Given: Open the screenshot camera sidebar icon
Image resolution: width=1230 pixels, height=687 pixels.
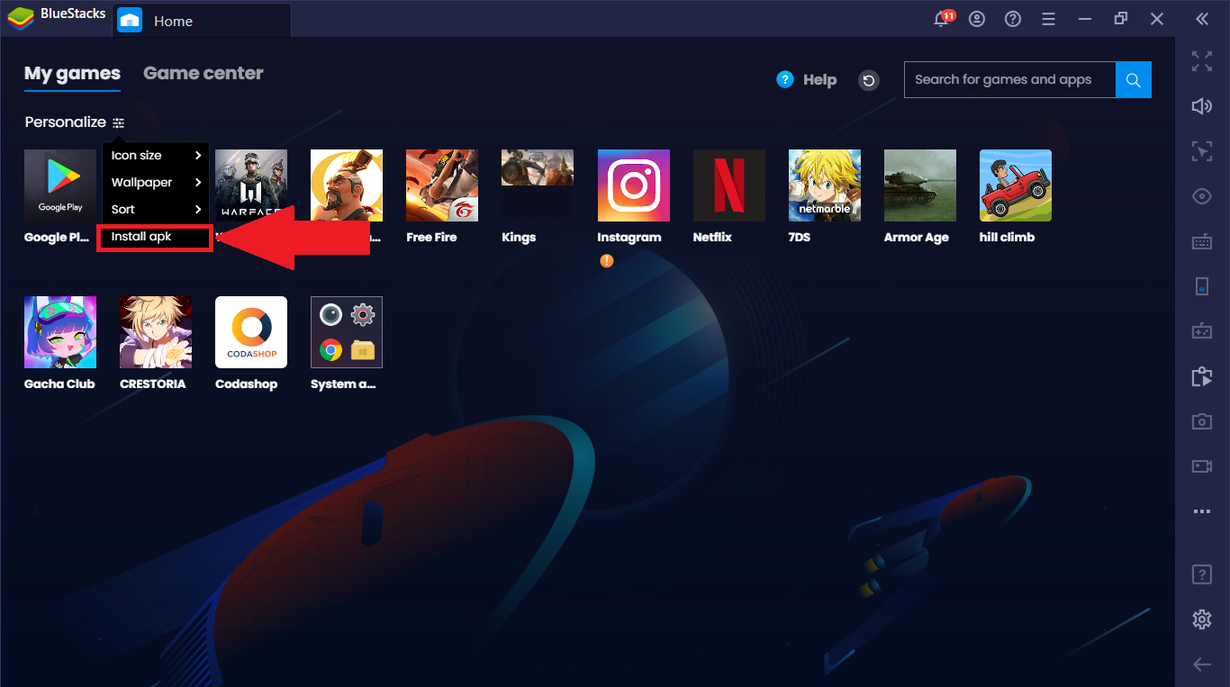Looking at the screenshot, I should tap(1201, 421).
